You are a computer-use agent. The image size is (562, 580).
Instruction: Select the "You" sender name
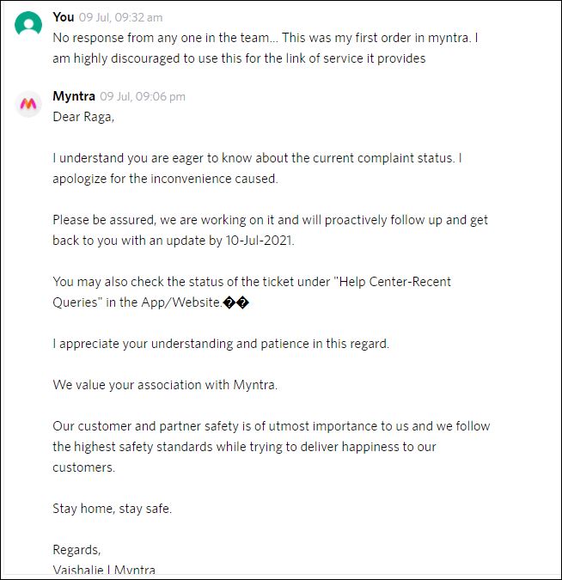pos(64,17)
